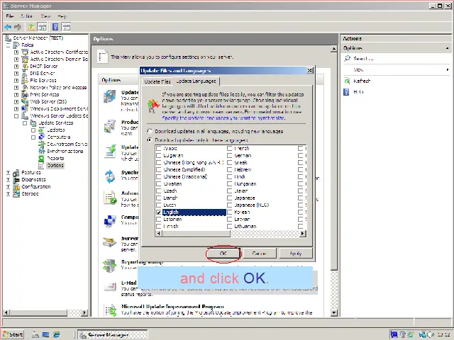Open the View submenu arrow in Actions
This screenshot has width=454, height=340.
pos(448,69)
